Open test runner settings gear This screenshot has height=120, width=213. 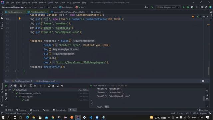[62, 86]
